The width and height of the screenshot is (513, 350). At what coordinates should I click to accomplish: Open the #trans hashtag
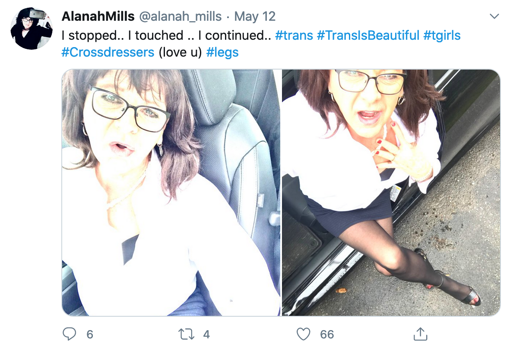294,35
